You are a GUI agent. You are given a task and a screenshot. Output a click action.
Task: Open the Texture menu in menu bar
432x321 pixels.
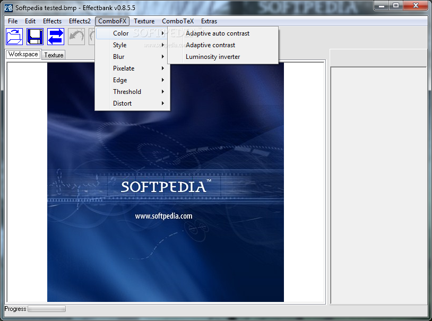[144, 21]
